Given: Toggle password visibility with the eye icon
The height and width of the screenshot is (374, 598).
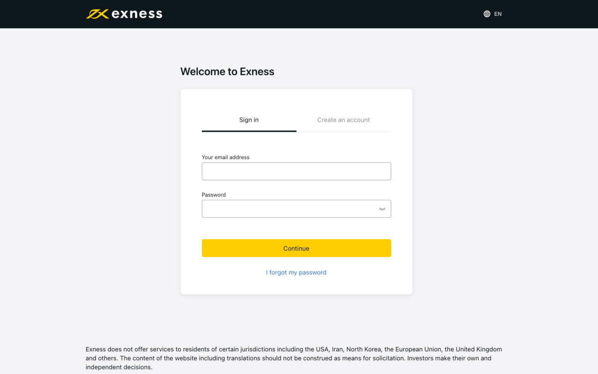Looking at the screenshot, I should click(382, 209).
